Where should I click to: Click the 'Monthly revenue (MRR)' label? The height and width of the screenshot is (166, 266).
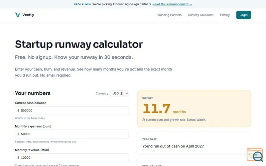click(32, 150)
